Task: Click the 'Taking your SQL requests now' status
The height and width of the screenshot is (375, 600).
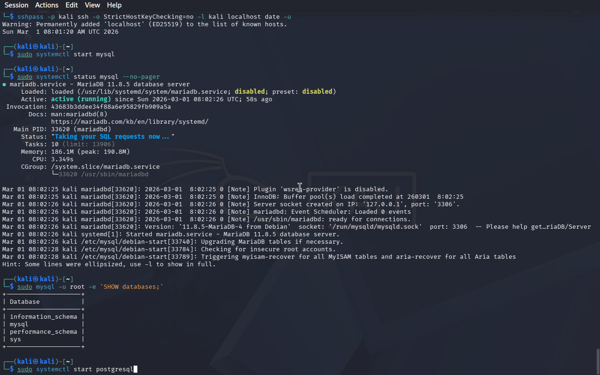Action: 112,137
